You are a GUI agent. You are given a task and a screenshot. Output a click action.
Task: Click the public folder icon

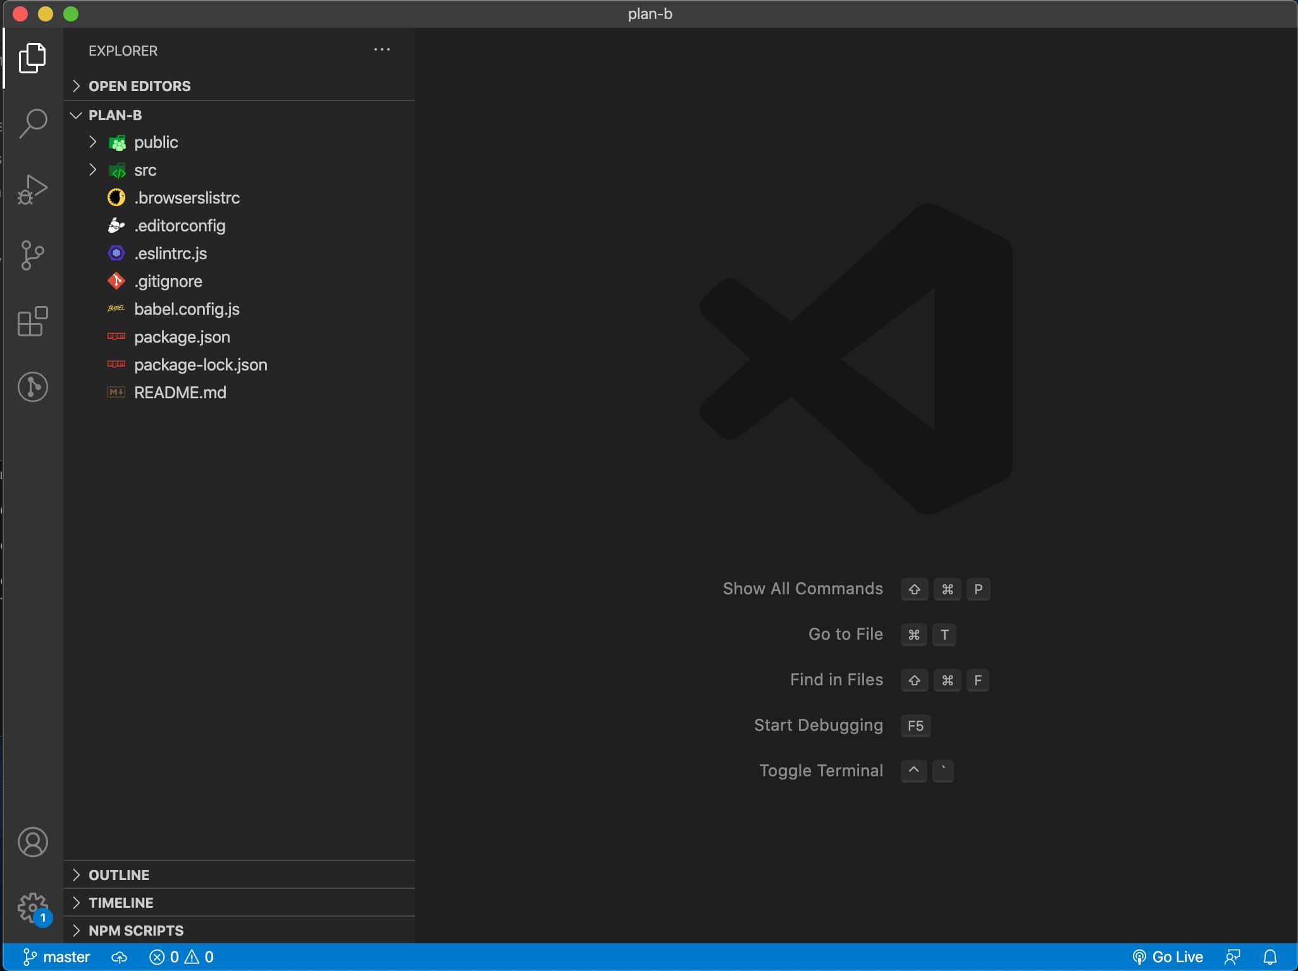117,143
